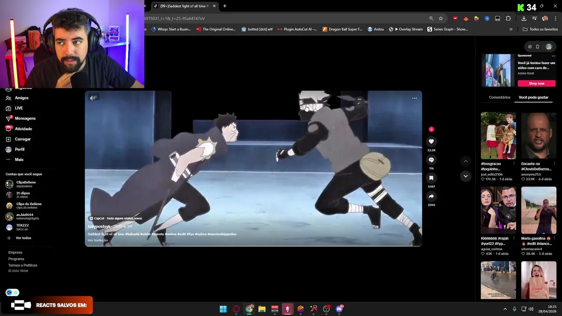The width and height of the screenshot is (562, 316).
Task: Open the browser Downloads icon
Action: coord(524,18)
